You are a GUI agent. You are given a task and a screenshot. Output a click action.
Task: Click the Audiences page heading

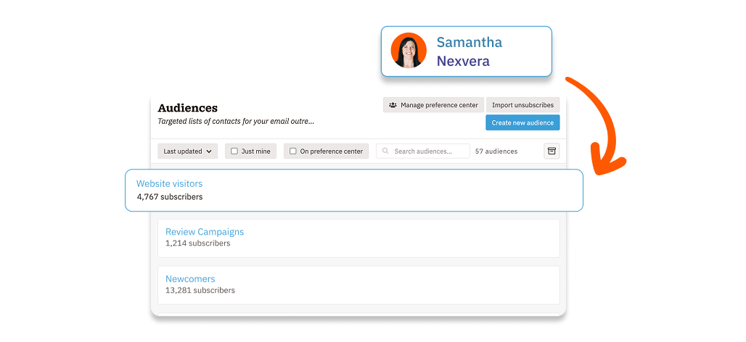(187, 108)
